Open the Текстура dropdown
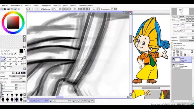The width and height of the screenshot is (194, 109). coord(187,25)
